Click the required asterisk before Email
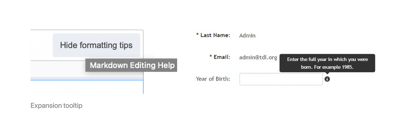 point(211,57)
